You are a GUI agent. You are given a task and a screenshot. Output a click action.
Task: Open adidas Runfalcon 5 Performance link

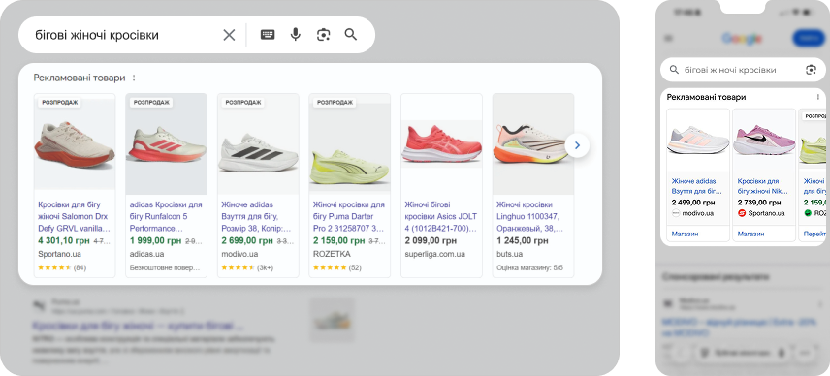[x=166, y=216]
